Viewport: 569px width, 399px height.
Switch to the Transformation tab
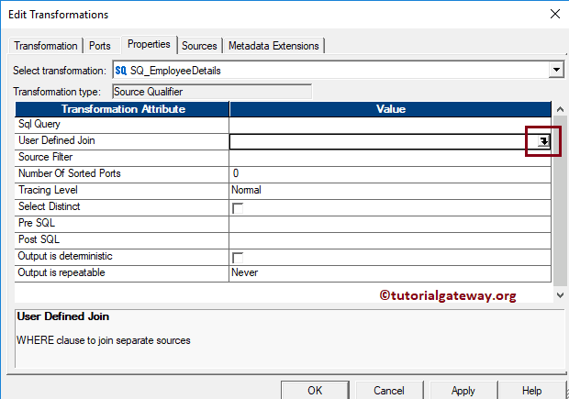(46, 46)
